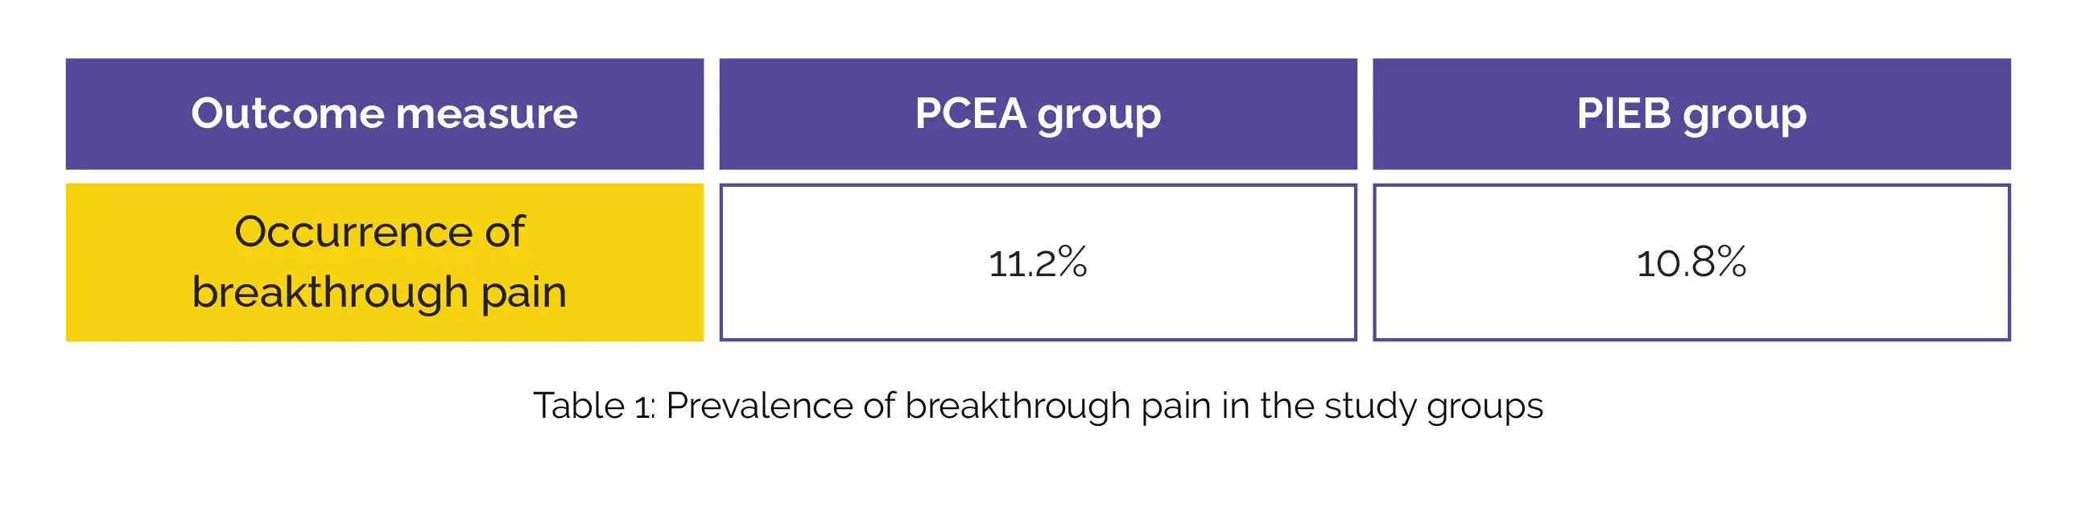Viewport: 2077px width, 508px height.
Task: Click the word "measure" in the header
Action: click(x=486, y=114)
